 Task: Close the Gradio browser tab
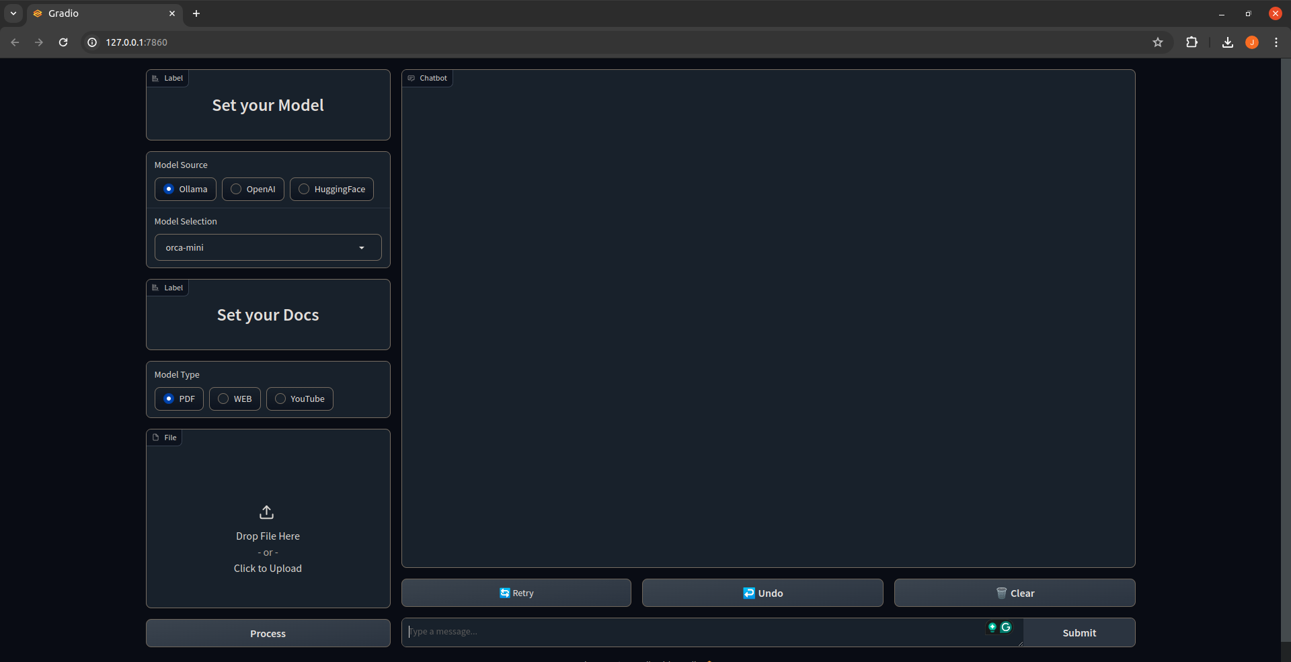point(172,13)
